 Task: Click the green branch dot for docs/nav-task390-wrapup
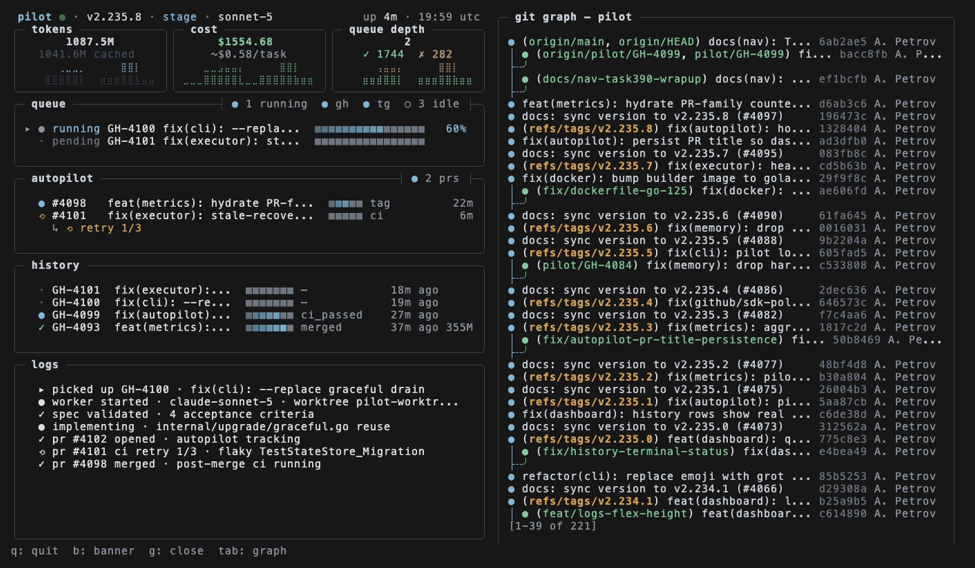(x=525, y=79)
